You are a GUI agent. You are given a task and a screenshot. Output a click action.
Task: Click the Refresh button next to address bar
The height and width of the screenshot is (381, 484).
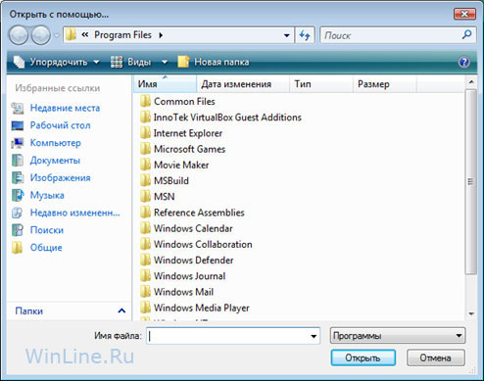pos(305,35)
